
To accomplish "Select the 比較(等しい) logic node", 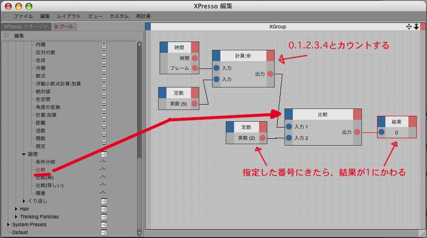I will coord(49,186).
